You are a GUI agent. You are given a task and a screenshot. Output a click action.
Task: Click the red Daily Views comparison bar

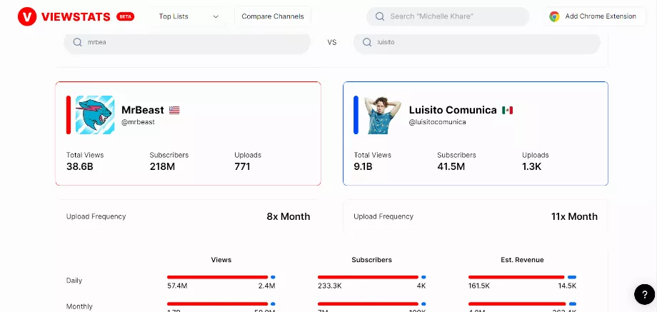click(x=218, y=277)
